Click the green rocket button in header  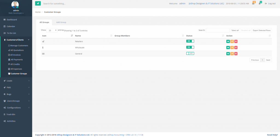click(38, 4)
